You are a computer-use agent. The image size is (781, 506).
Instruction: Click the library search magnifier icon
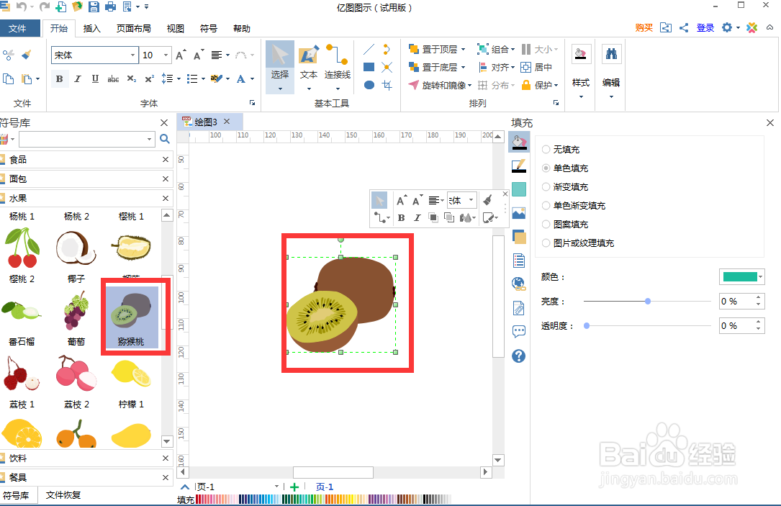(165, 139)
